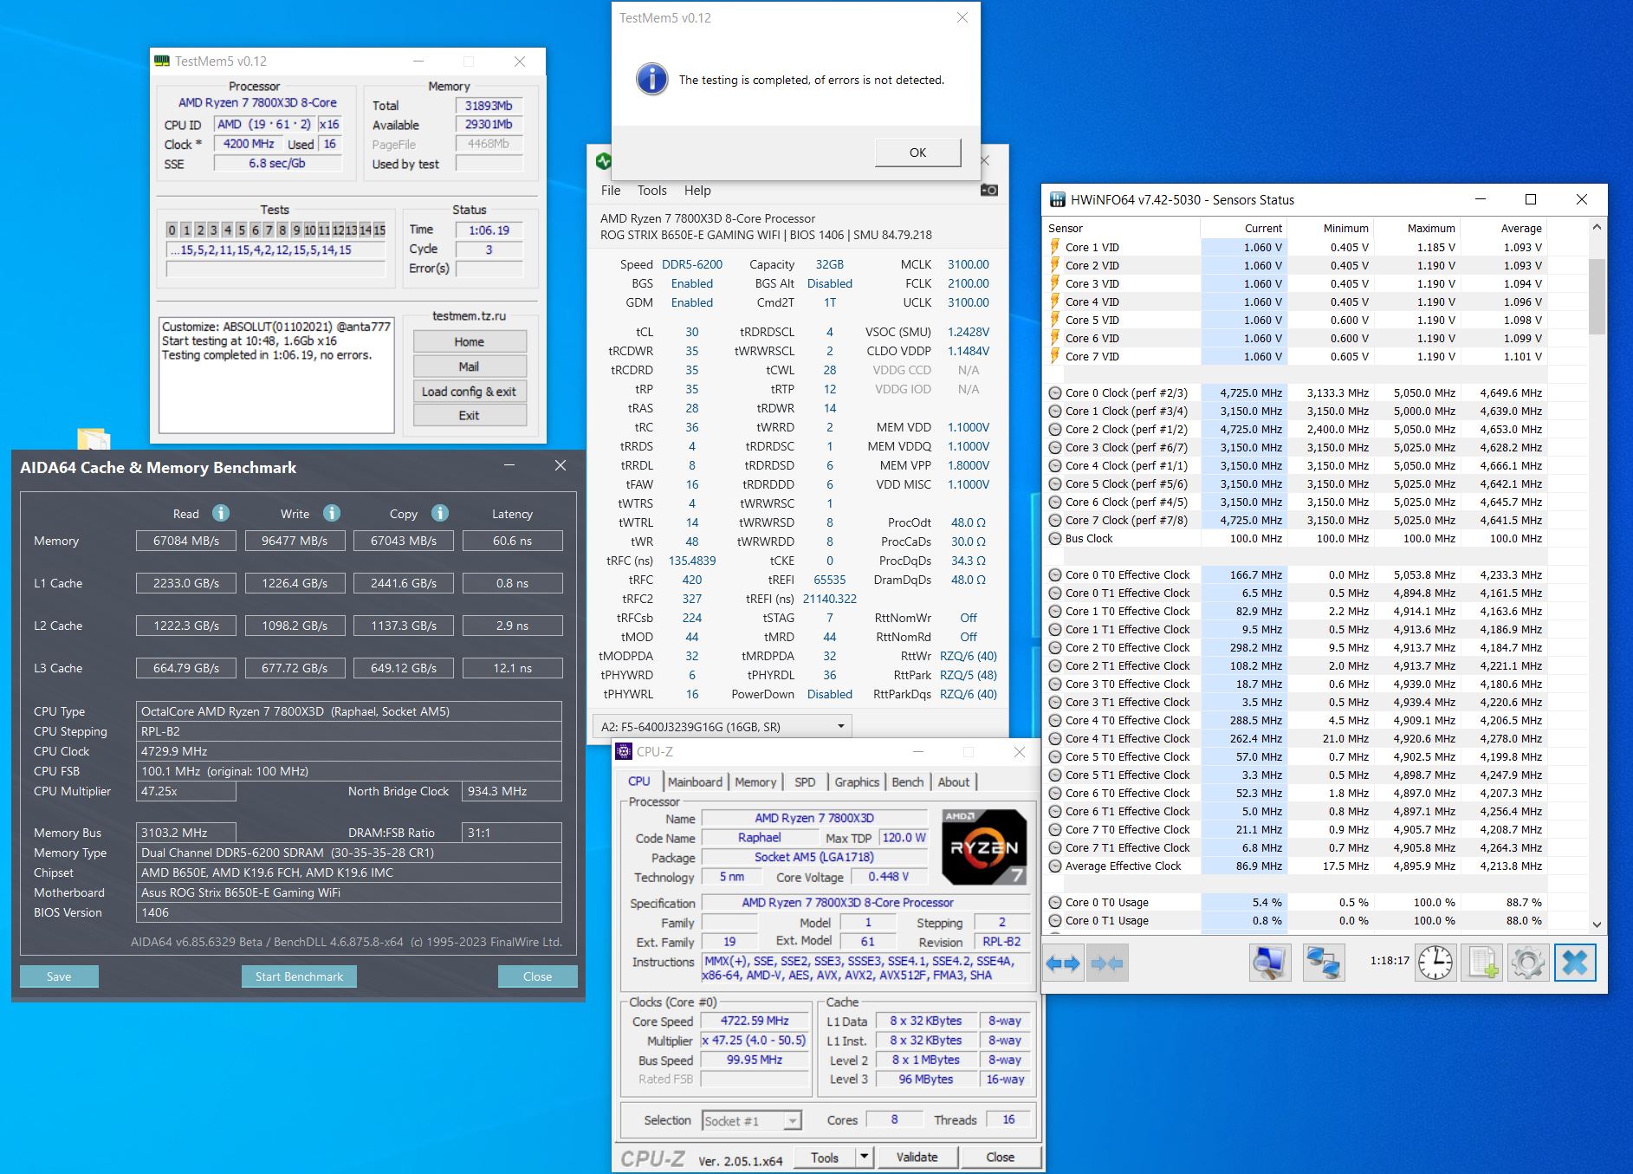
Task: Click the Memory Read 67084 MB/s value
Action: [x=186, y=541]
